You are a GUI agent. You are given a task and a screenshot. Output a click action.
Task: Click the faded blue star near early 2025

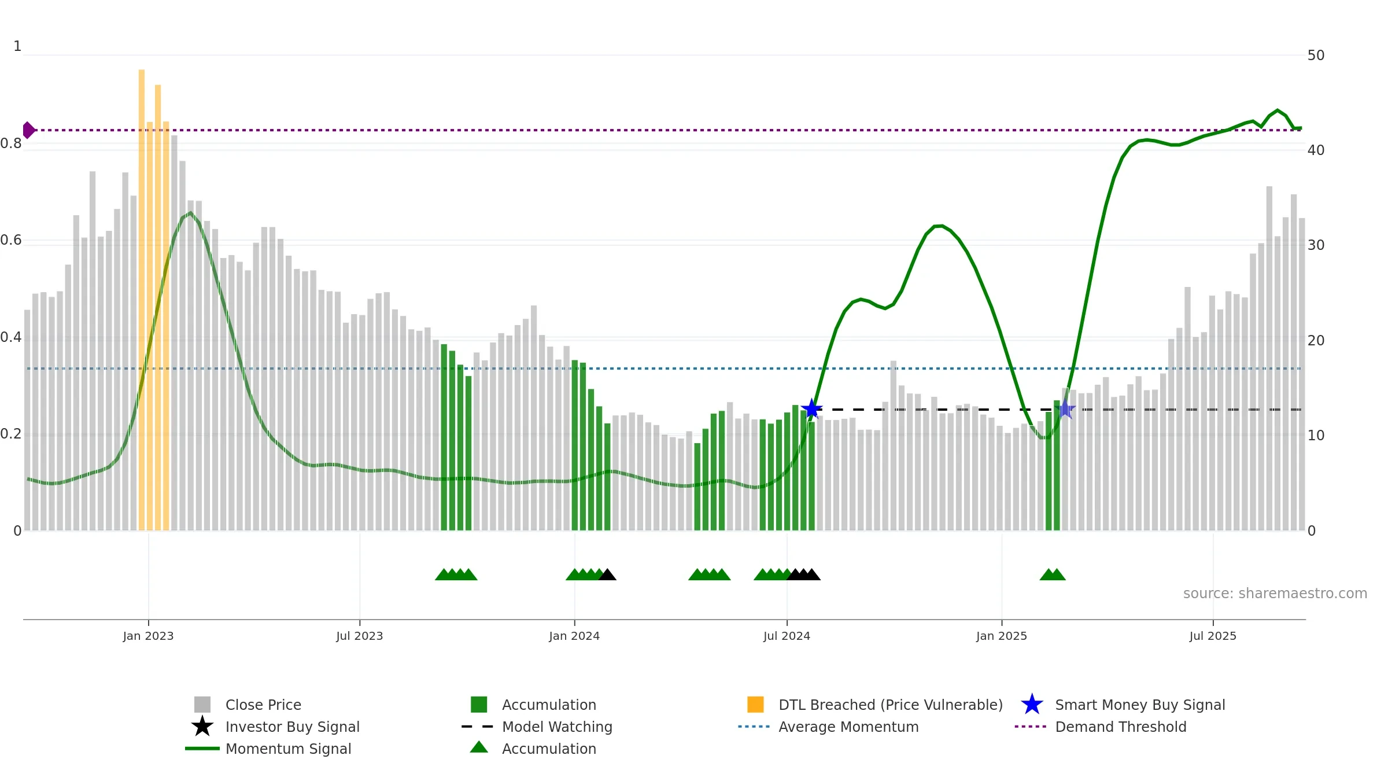point(1065,409)
